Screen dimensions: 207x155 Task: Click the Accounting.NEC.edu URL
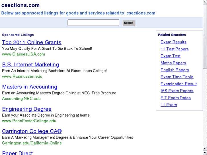(21, 99)
